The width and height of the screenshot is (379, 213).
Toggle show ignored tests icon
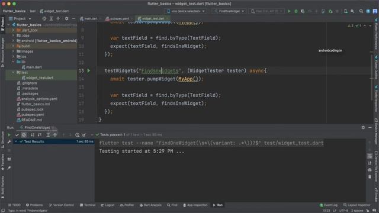[24, 135]
